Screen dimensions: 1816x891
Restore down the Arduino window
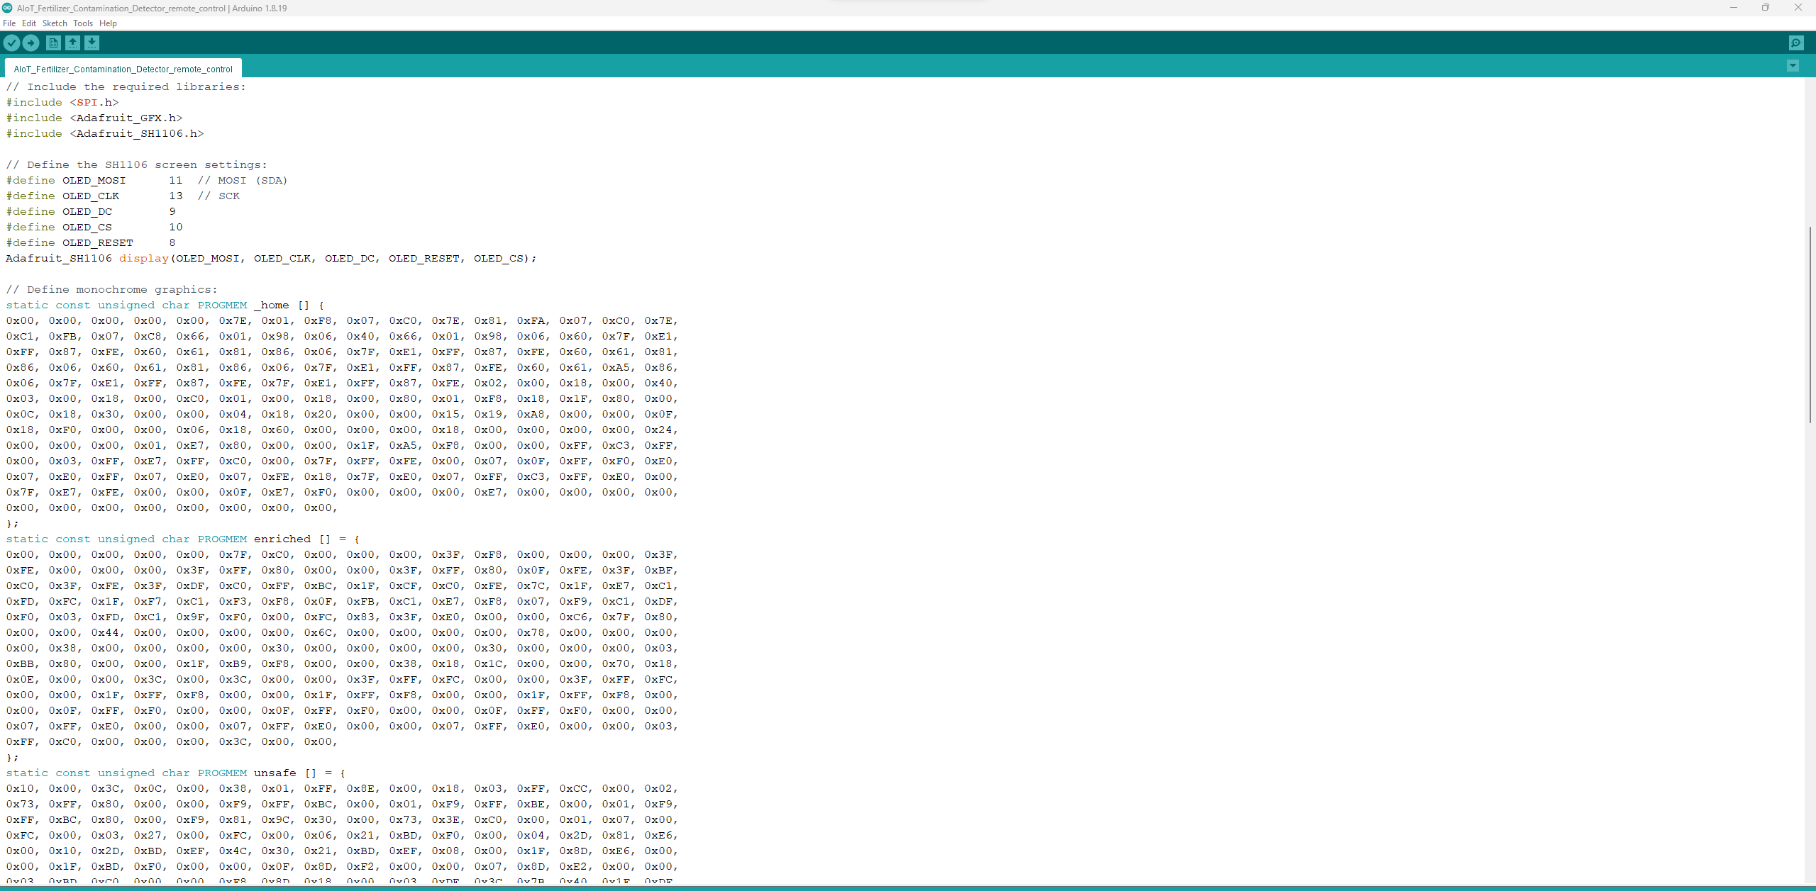point(1765,8)
